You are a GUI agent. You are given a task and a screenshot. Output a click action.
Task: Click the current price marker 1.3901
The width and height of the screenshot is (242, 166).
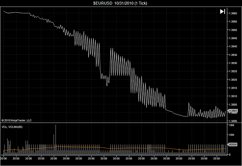(x=233, y=111)
